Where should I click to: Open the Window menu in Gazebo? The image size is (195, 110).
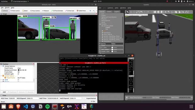point(123,8)
